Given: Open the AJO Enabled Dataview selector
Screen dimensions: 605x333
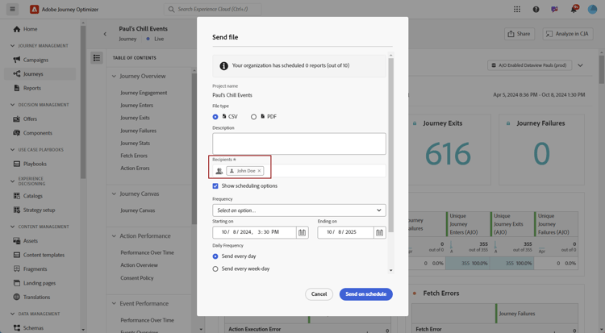Looking at the screenshot, I should point(529,65).
